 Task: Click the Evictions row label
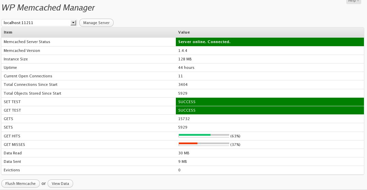pos(12,170)
